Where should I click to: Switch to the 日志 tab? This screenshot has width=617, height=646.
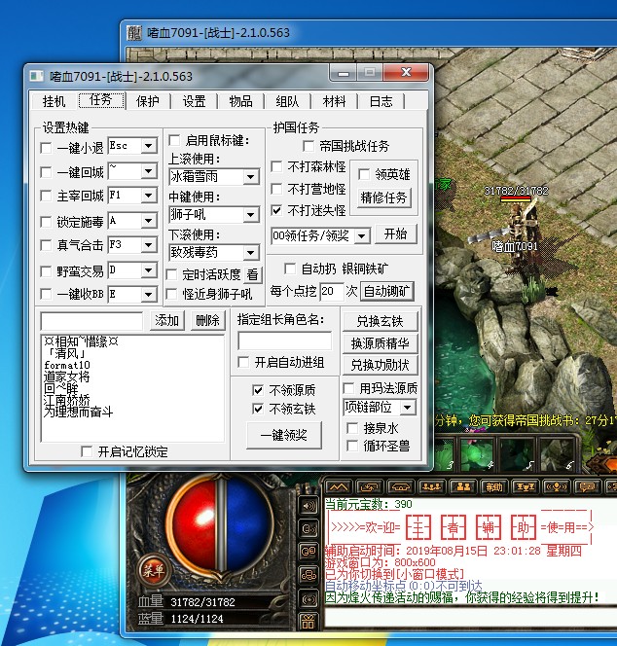click(x=381, y=101)
